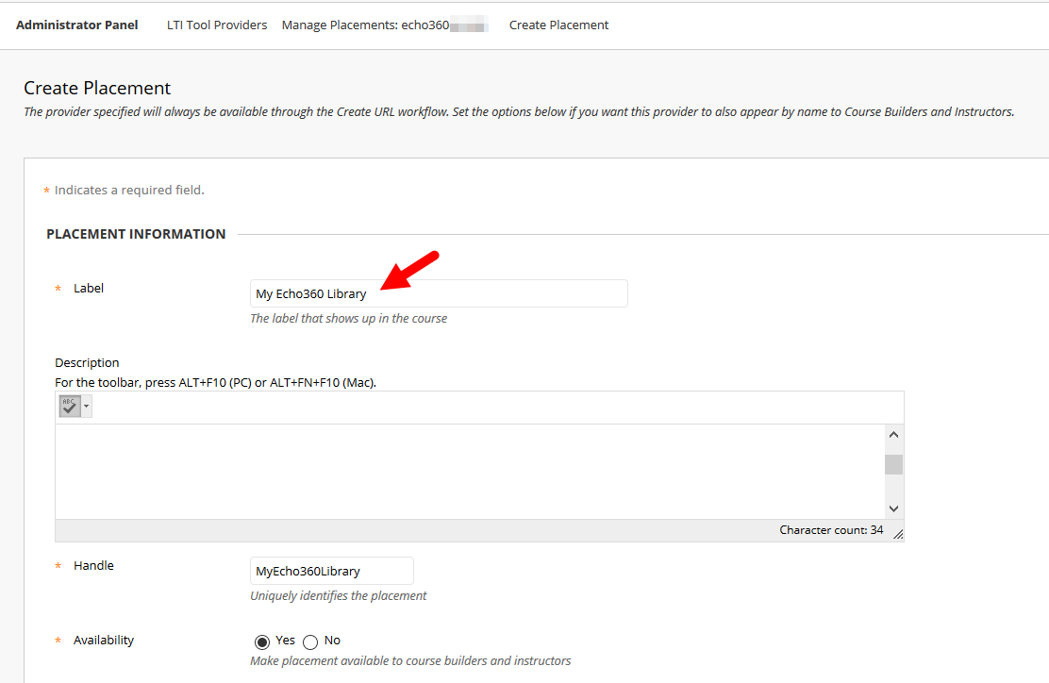1049x683 pixels.
Task: Click 'Make placement available to course builders' hint
Action: [410, 661]
